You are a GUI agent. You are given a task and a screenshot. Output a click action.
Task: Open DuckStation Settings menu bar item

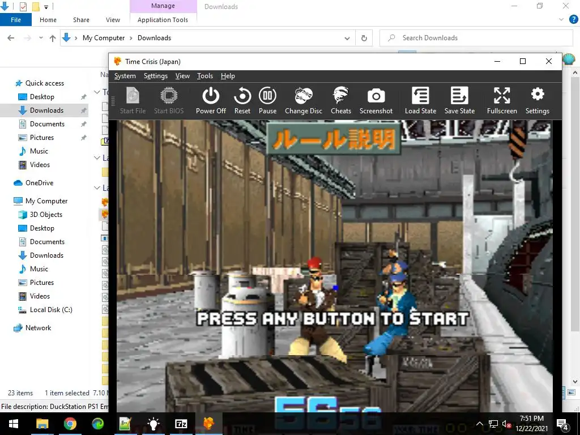pyautogui.click(x=156, y=76)
